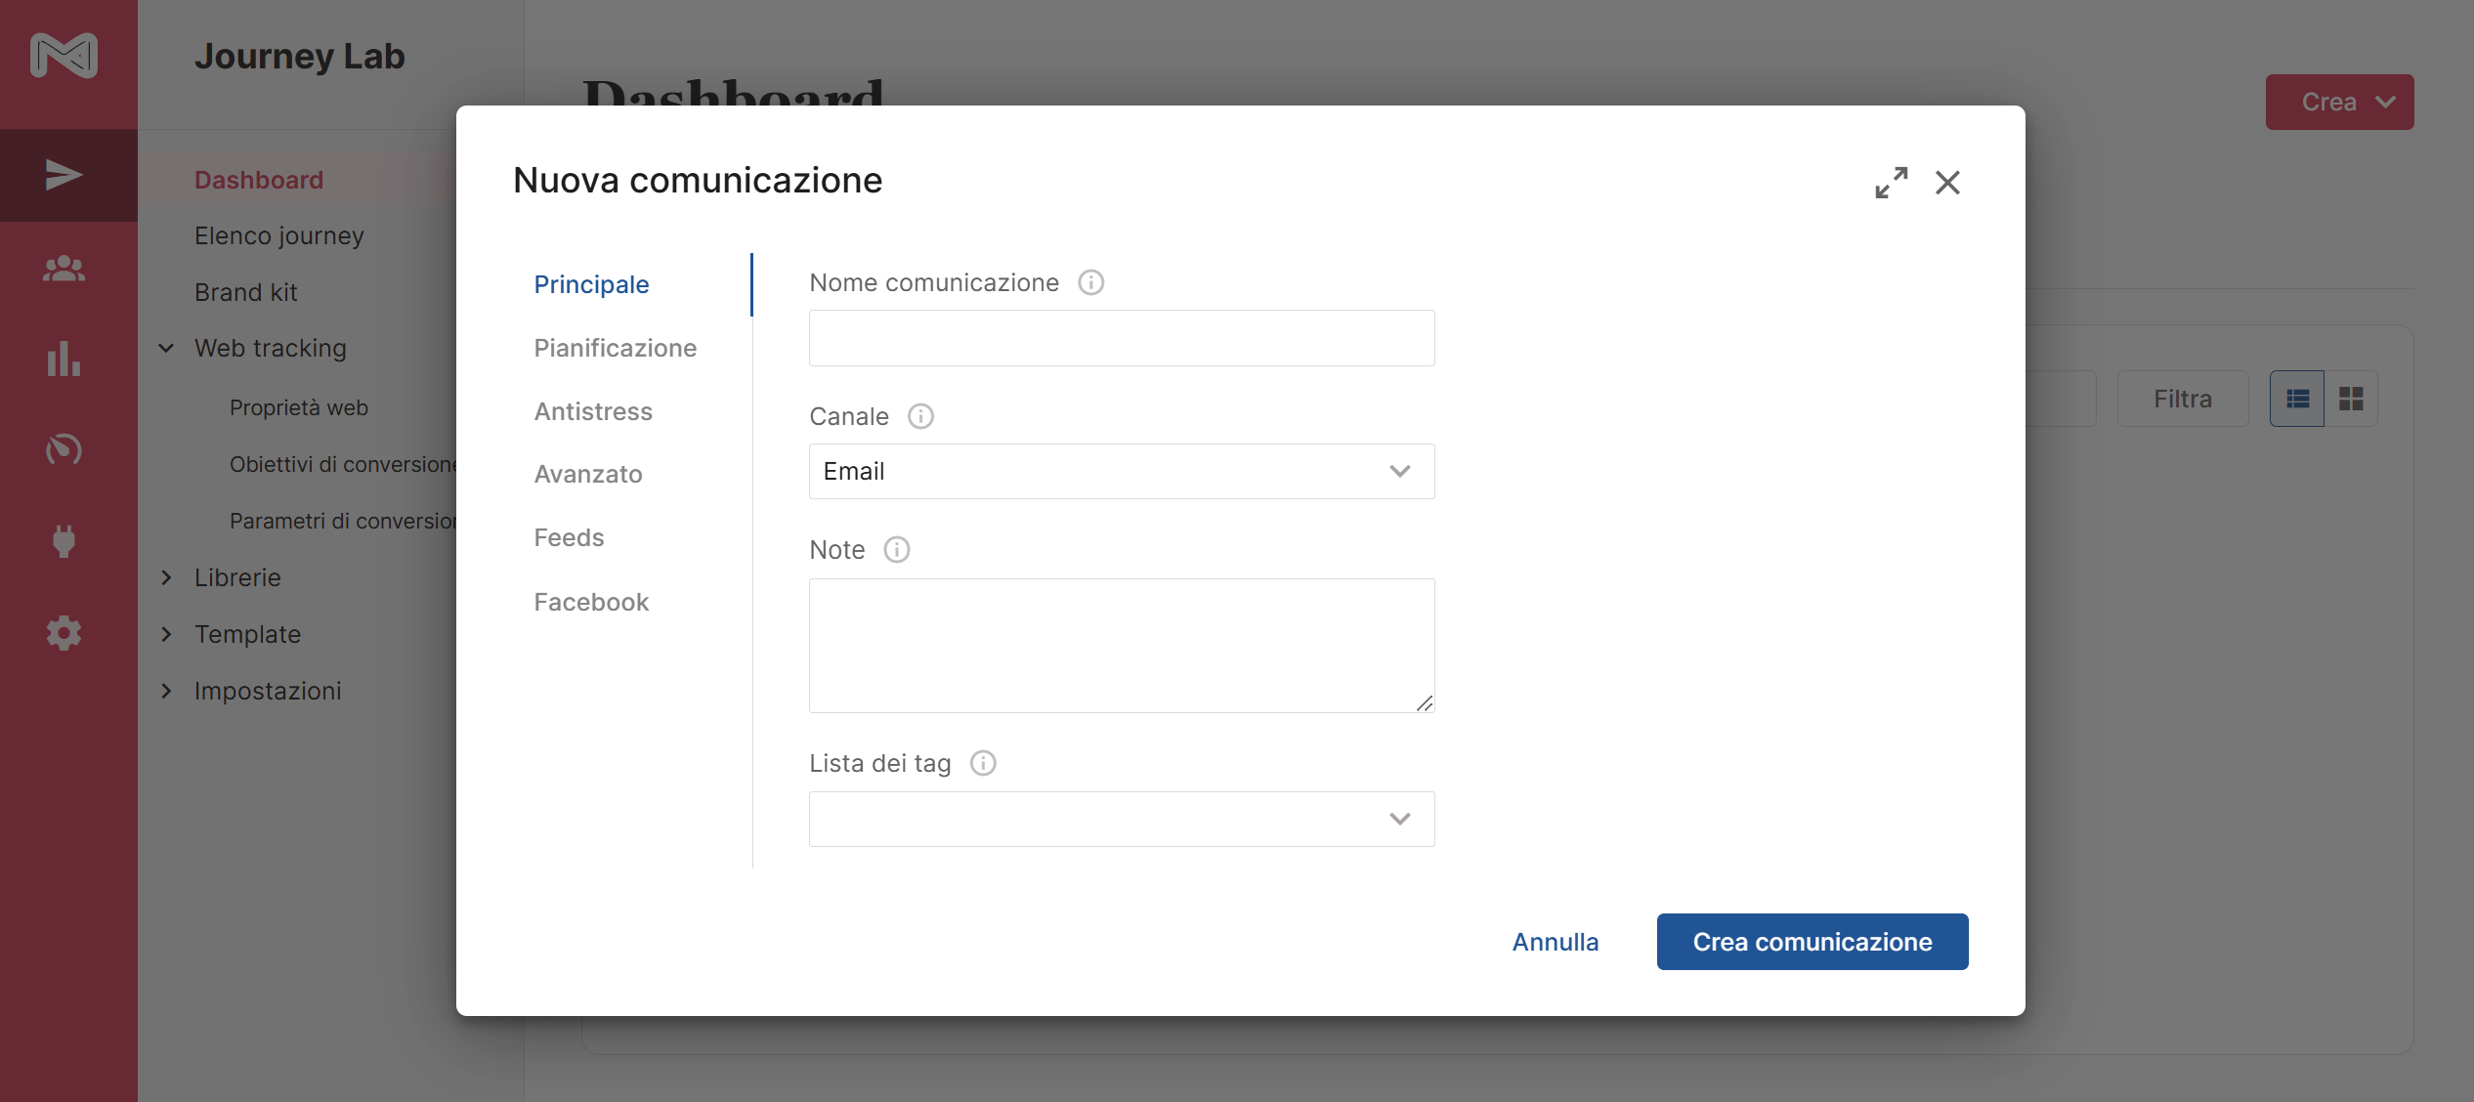This screenshot has height=1102, width=2474.
Task: Select the Facebook tab
Action: pyautogui.click(x=591, y=602)
